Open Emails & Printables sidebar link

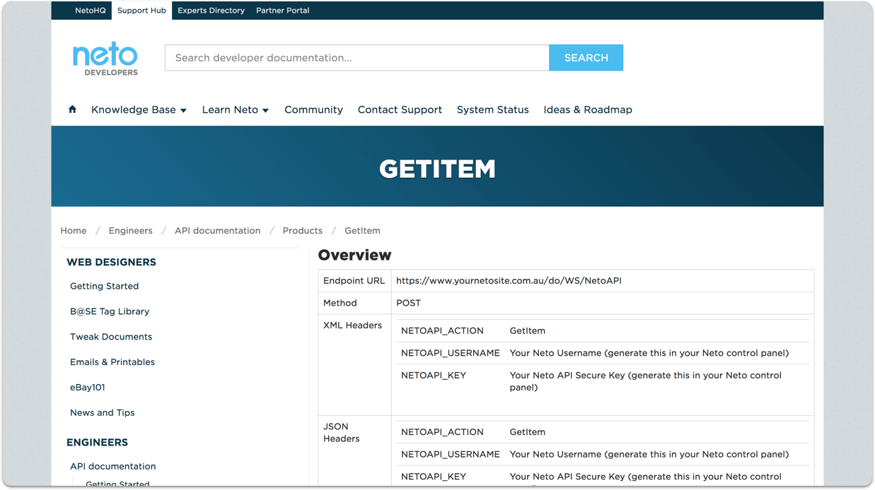[x=112, y=362]
